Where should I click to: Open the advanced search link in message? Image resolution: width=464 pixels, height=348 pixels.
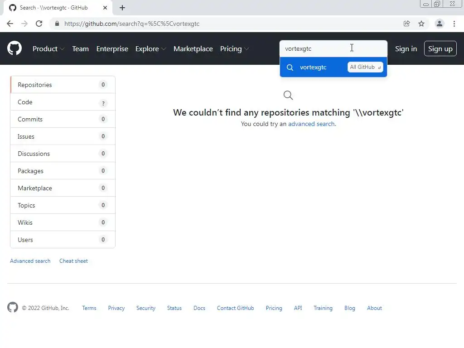[311, 124]
